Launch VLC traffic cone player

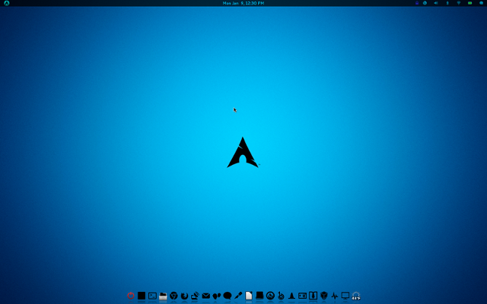291,296
